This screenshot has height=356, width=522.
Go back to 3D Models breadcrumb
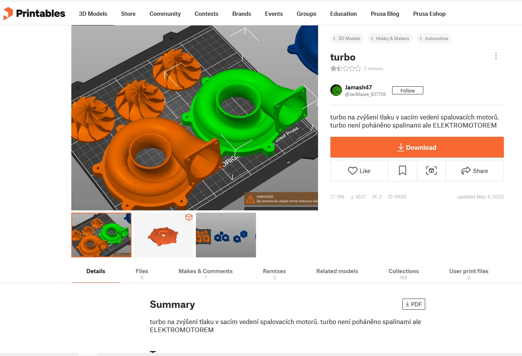pos(347,39)
